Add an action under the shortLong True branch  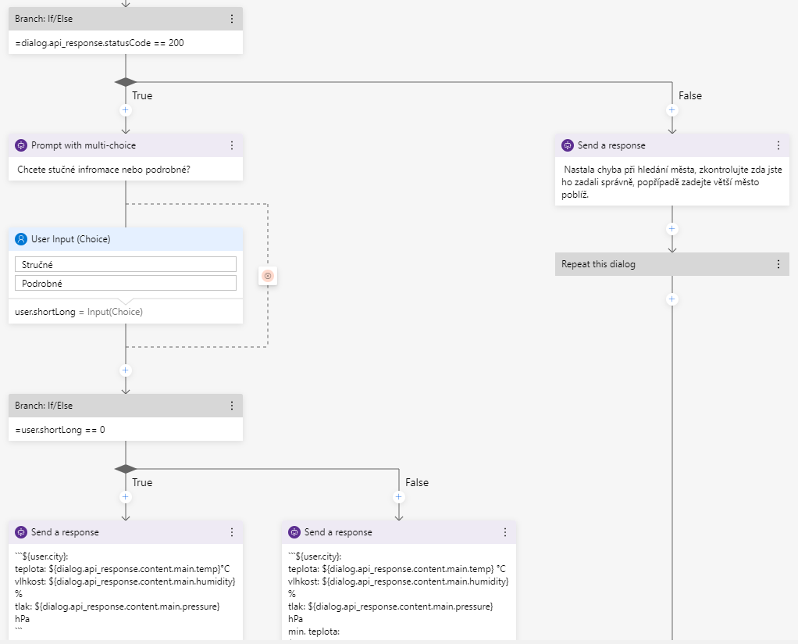(x=126, y=497)
